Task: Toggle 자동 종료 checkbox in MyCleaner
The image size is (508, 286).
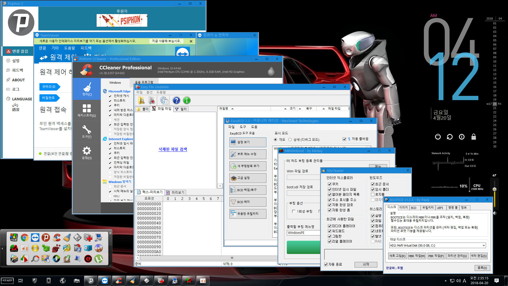Action: [x=326, y=264]
